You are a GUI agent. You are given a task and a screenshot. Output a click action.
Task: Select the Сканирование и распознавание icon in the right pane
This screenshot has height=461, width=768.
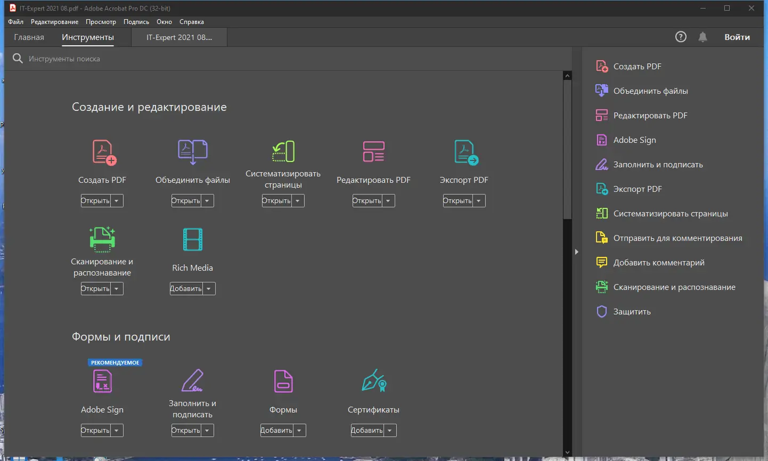tap(602, 287)
